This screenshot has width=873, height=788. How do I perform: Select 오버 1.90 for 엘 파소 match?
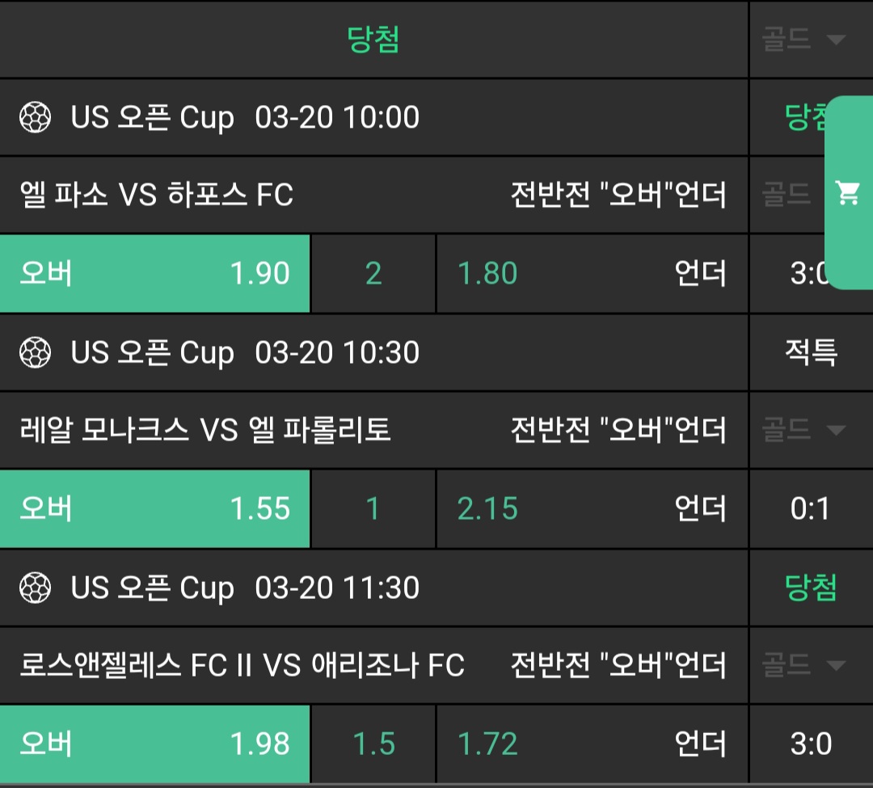click(x=155, y=274)
